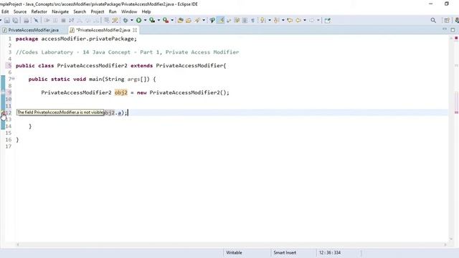Click the Print icon in the toolbar
Image resolution: width=459 pixels, height=258 pixels.
coord(26,21)
